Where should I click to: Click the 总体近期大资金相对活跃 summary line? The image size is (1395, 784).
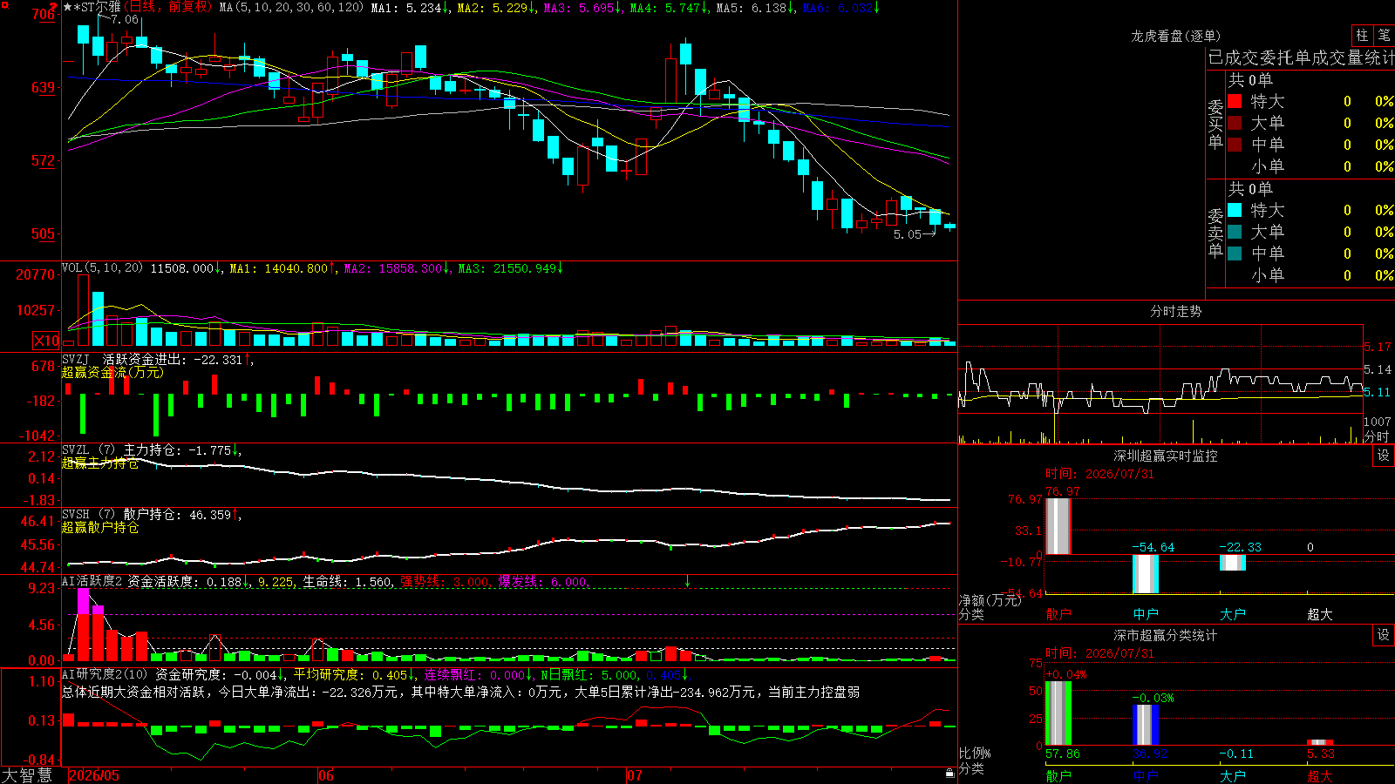[x=460, y=692]
